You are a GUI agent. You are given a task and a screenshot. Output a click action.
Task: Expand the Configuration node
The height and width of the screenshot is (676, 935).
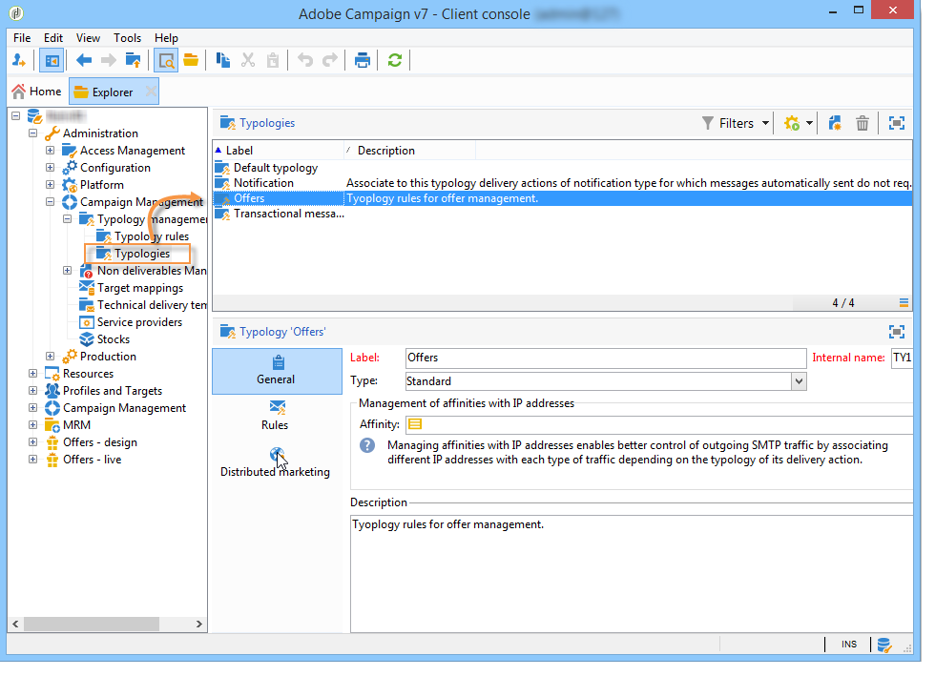click(x=50, y=168)
